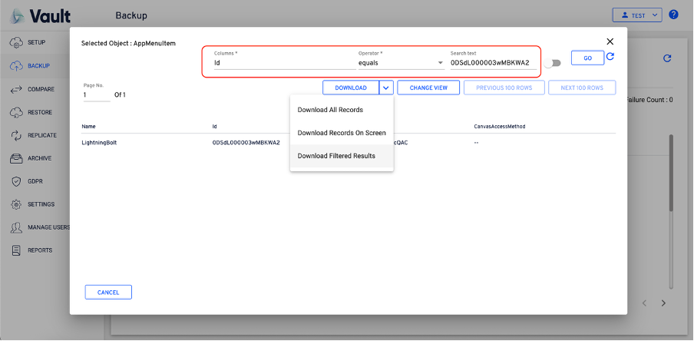Open Settings gear in sidebar
This screenshot has width=694, height=341.
(15, 205)
